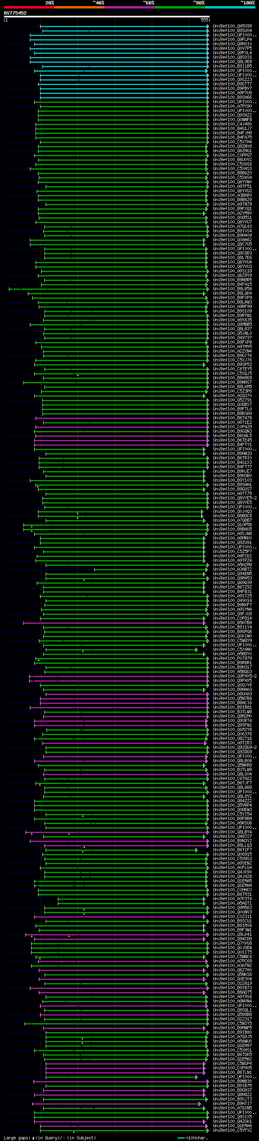
Task: Select UniRef100_P07979 label
Action: pyautogui.click(x=232, y=658)
